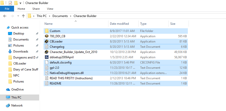The image size is (226, 111).
Task: Click the default.cbconfig file icon
Action: click(46, 62)
